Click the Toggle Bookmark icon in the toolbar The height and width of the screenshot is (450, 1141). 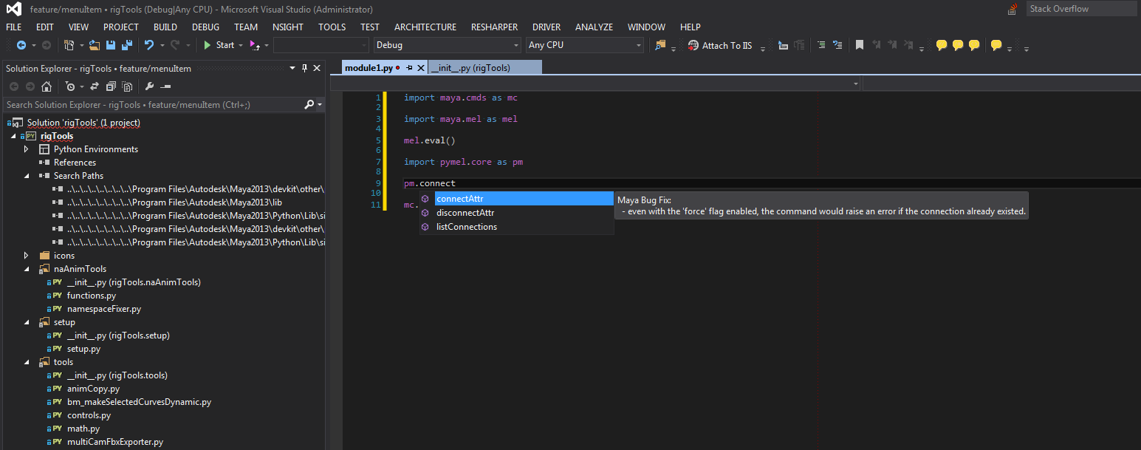(860, 45)
